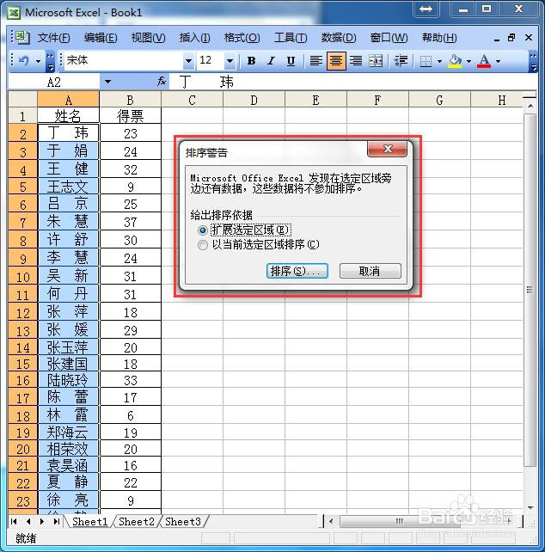Expand the Borders dropdown arrow
Image resolution: width=545 pixels, height=552 pixels.
pos(439,62)
